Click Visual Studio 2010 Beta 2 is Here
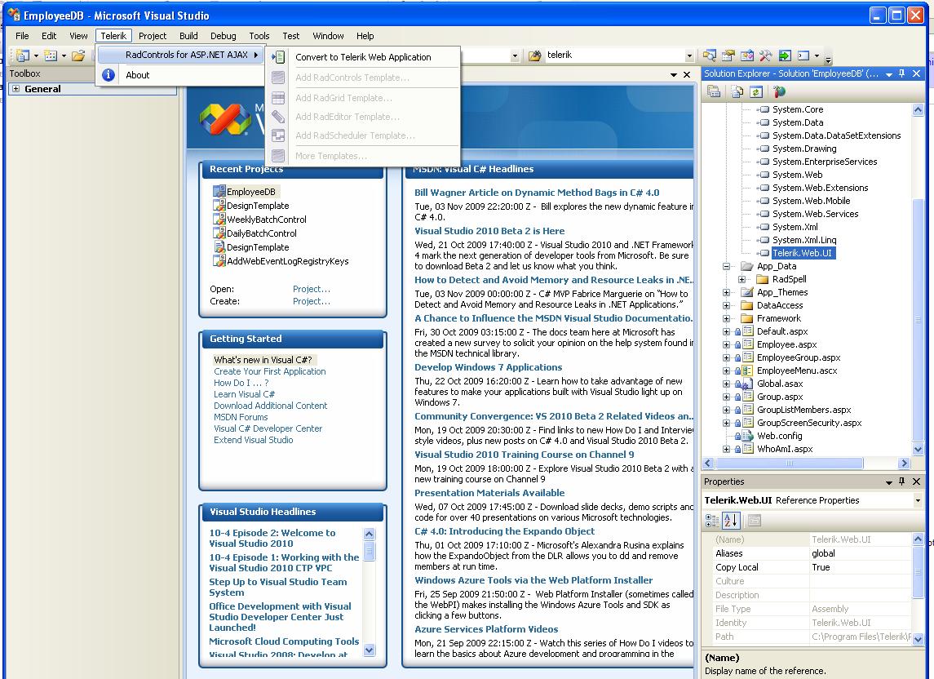The image size is (934, 679). [x=489, y=231]
